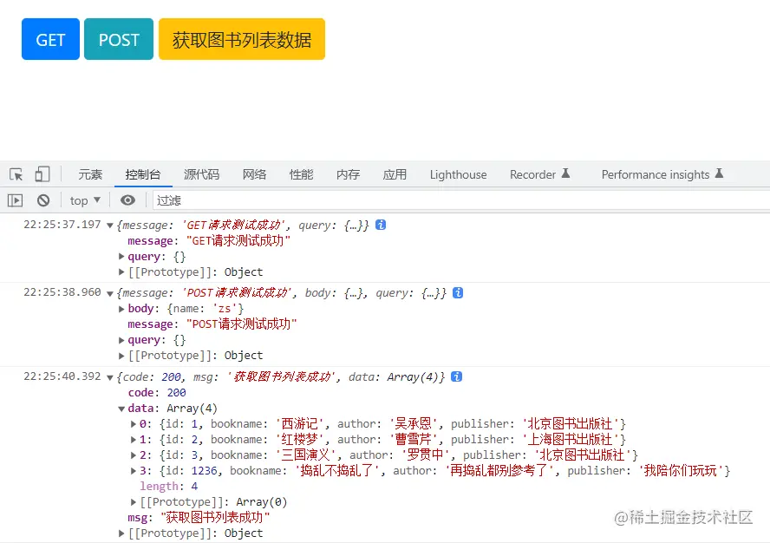Viewport: 770px width, 543px height.
Task: Expand Prototype Object under the GET log
Action: click(121, 271)
